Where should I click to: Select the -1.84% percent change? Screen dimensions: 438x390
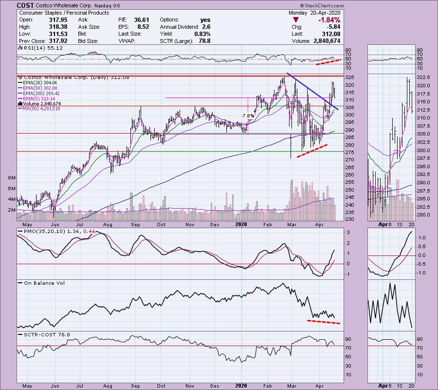[x=329, y=20]
